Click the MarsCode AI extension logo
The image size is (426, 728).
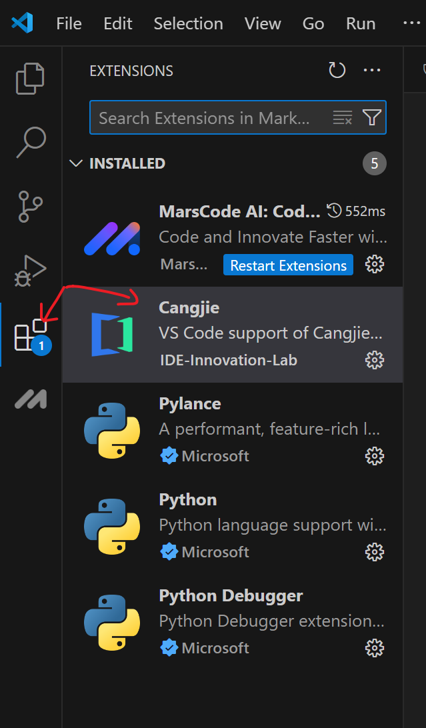point(112,239)
